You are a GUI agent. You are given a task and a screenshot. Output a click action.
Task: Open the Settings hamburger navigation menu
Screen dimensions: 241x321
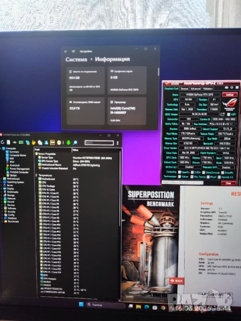pos(73,51)
